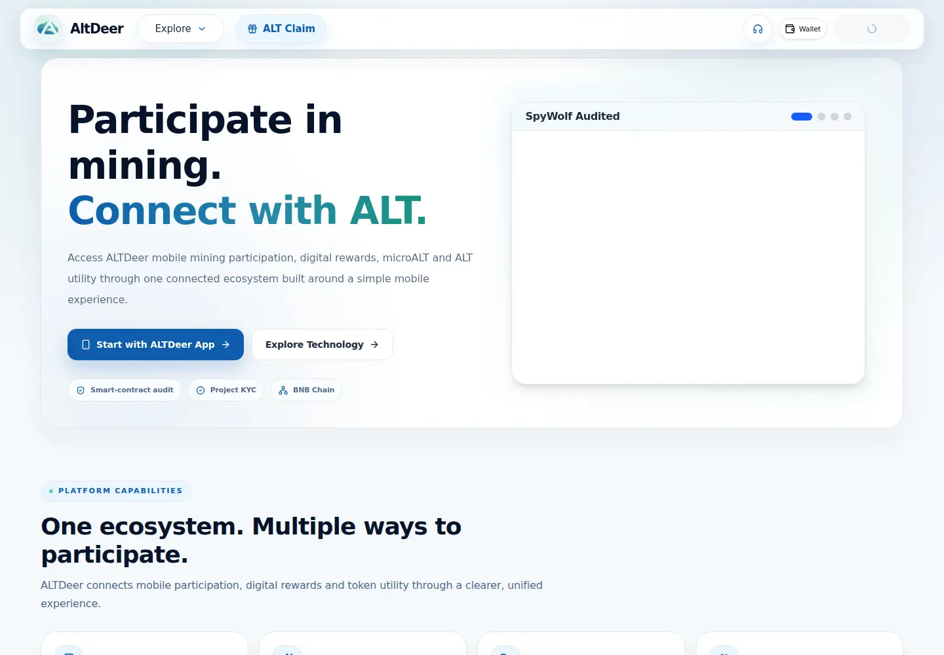The image size is (944, 655).
Task: Open the ALT Claim page
Action: [281, 29]
